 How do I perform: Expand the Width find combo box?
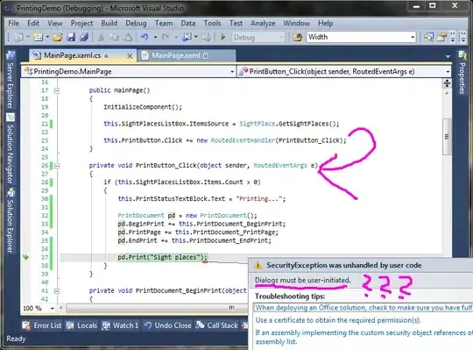click(413, 37)
